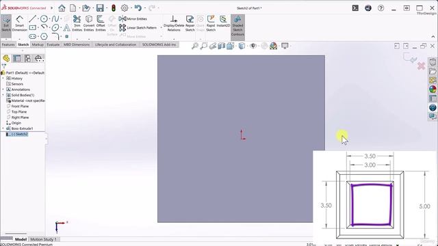Open SOLIDWORKS Add-Ins tab

click(x=159, y=44)
